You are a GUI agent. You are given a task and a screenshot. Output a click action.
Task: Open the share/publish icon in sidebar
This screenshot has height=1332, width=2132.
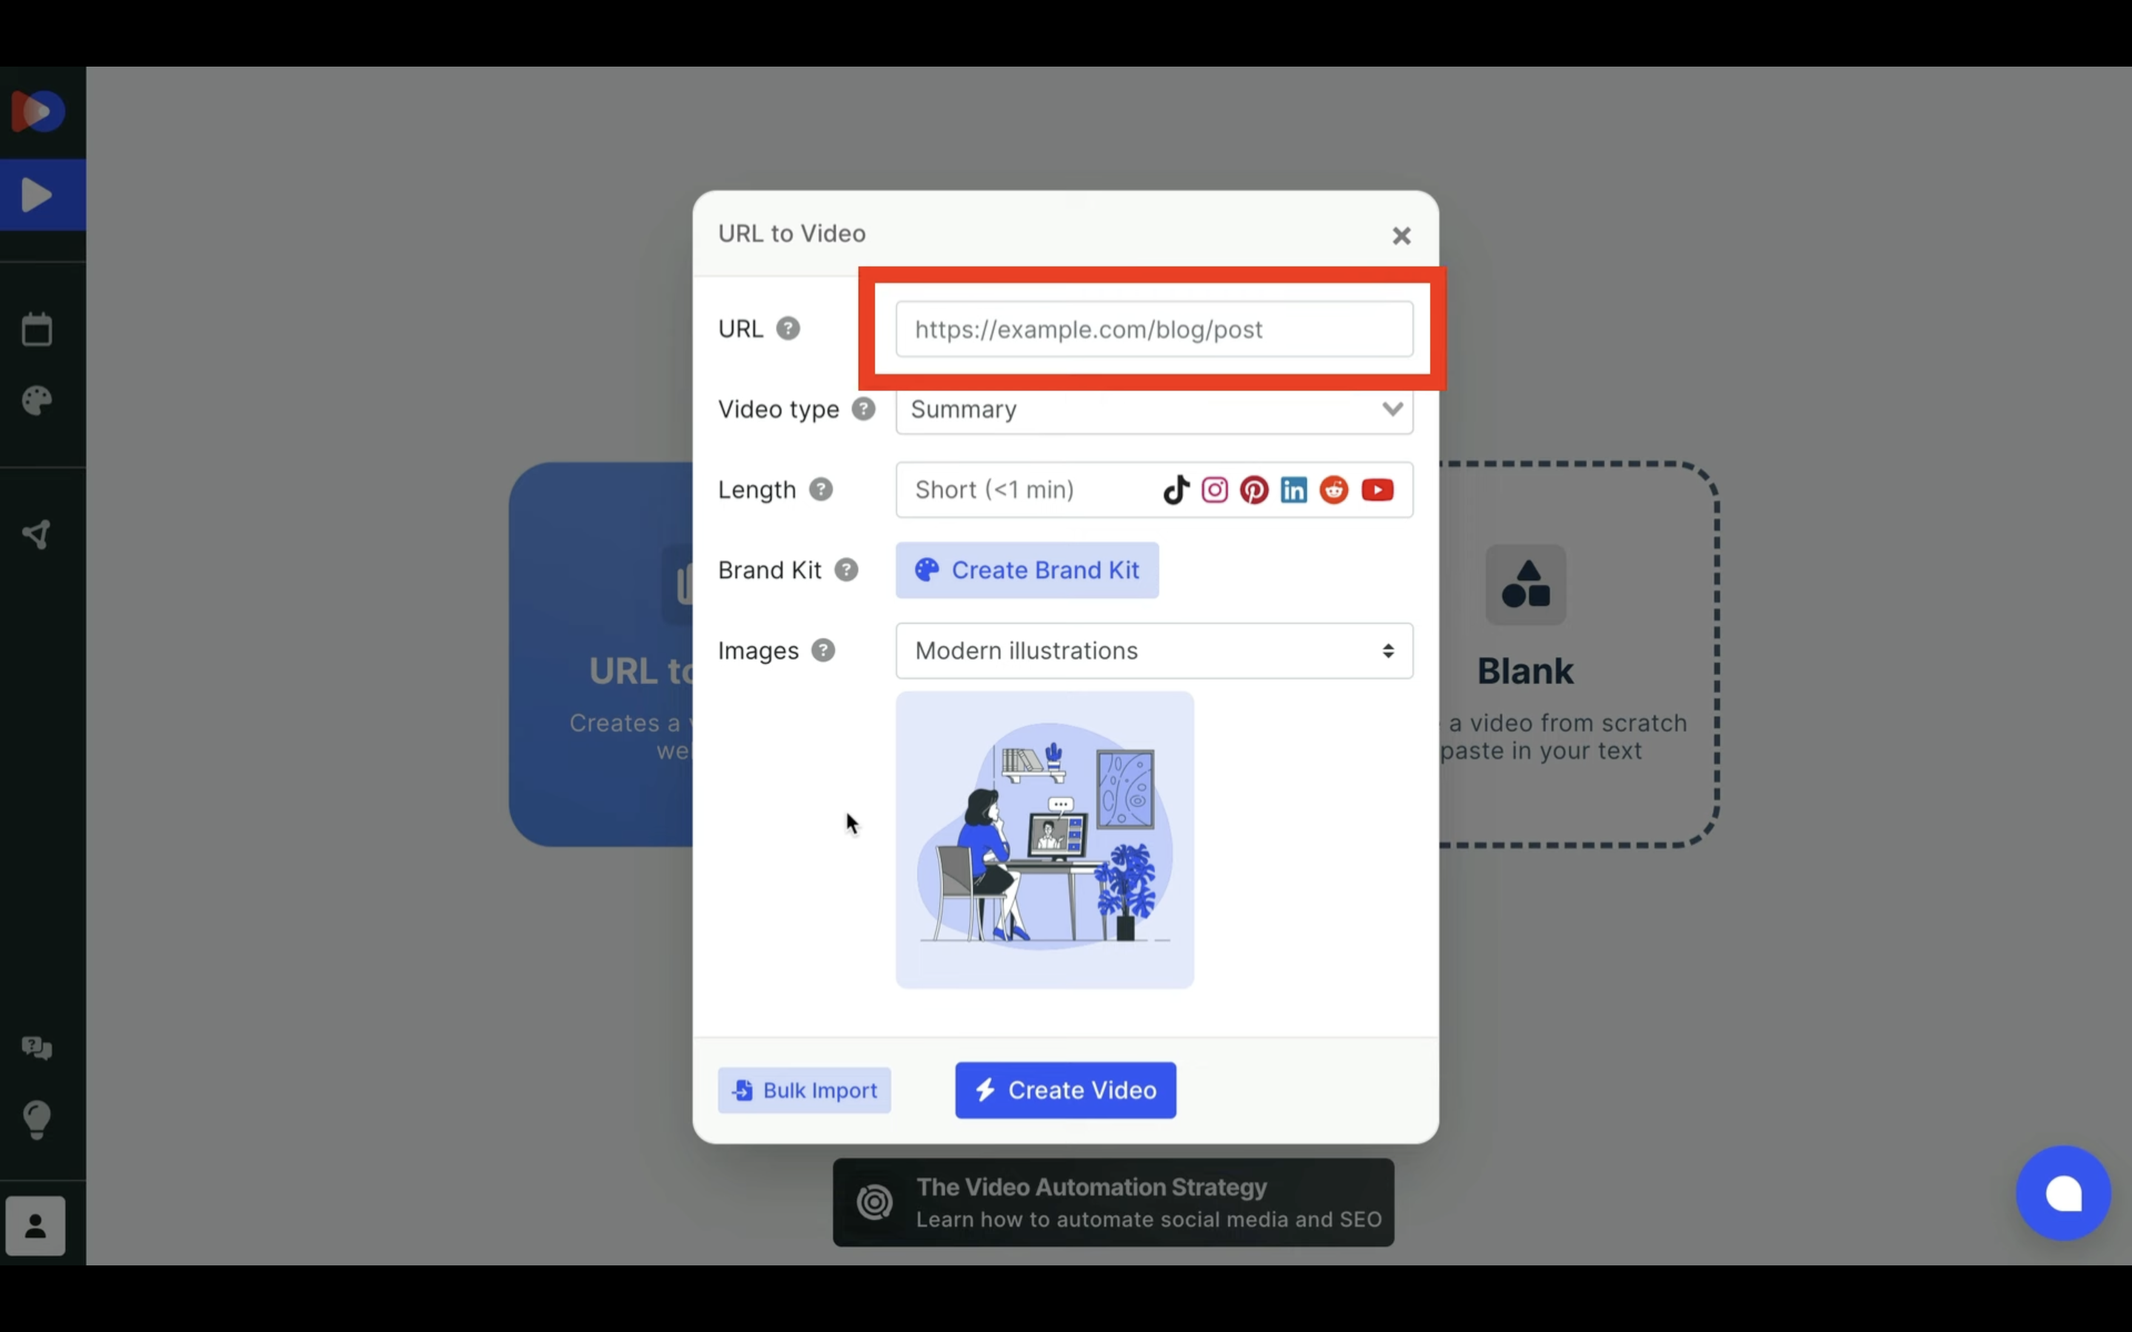[37, 534]
